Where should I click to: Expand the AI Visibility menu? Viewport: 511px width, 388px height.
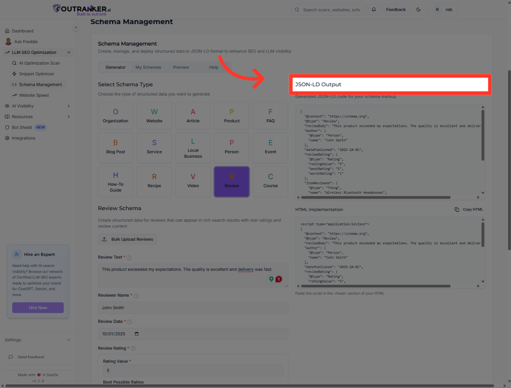click(x=69, y=106)
